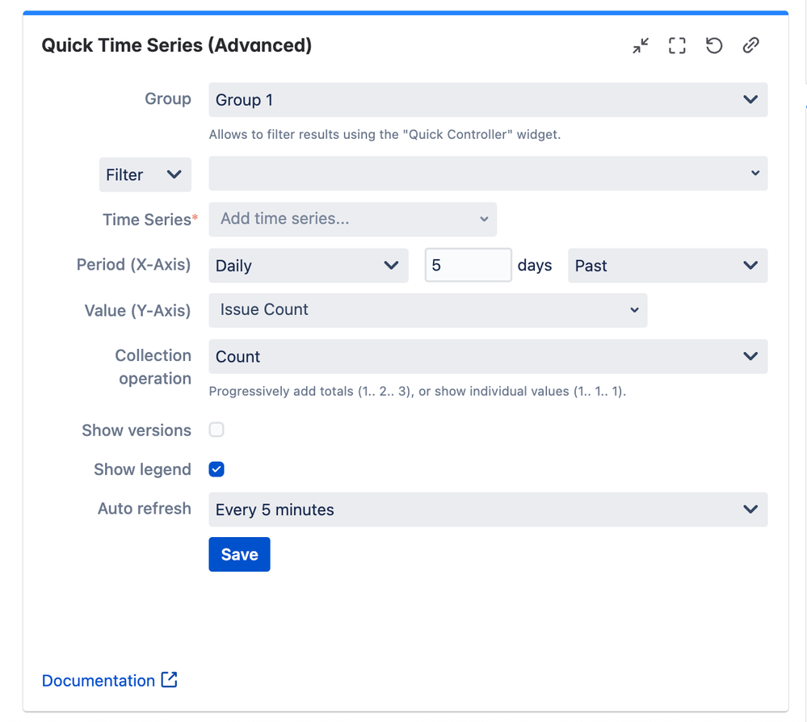Viewport: 807px width, 722px height.
Task: Click the days number input field
Action: [468, 265]
